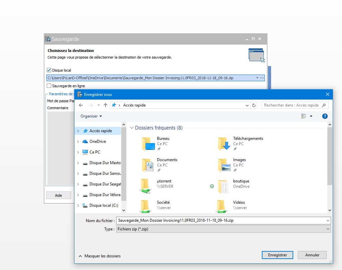342x270 pixels.
Task: Open the blue help question mark
Action: (x=325, y=116)
